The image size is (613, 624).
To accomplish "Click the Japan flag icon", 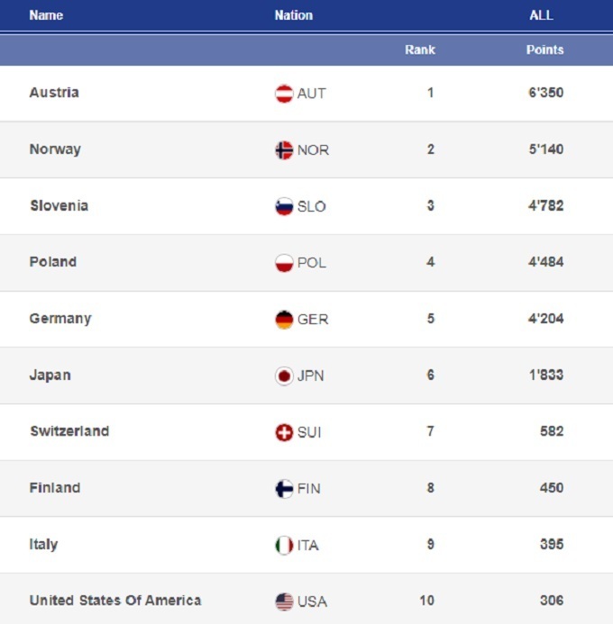I will [284, 375].
